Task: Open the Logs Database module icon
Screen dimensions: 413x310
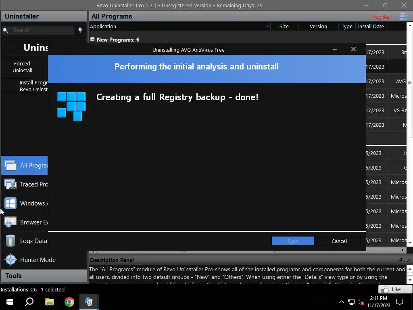Action: click(x=10, y=241)
